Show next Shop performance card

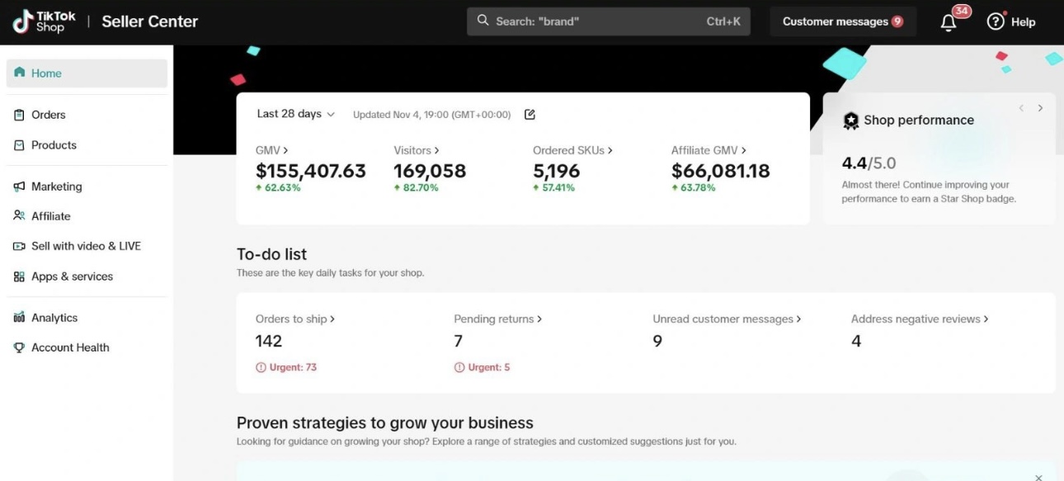tap(1040, 108)
